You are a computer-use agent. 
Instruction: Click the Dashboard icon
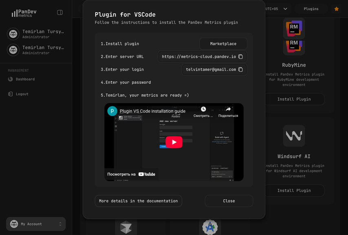(x=11, y=79)
